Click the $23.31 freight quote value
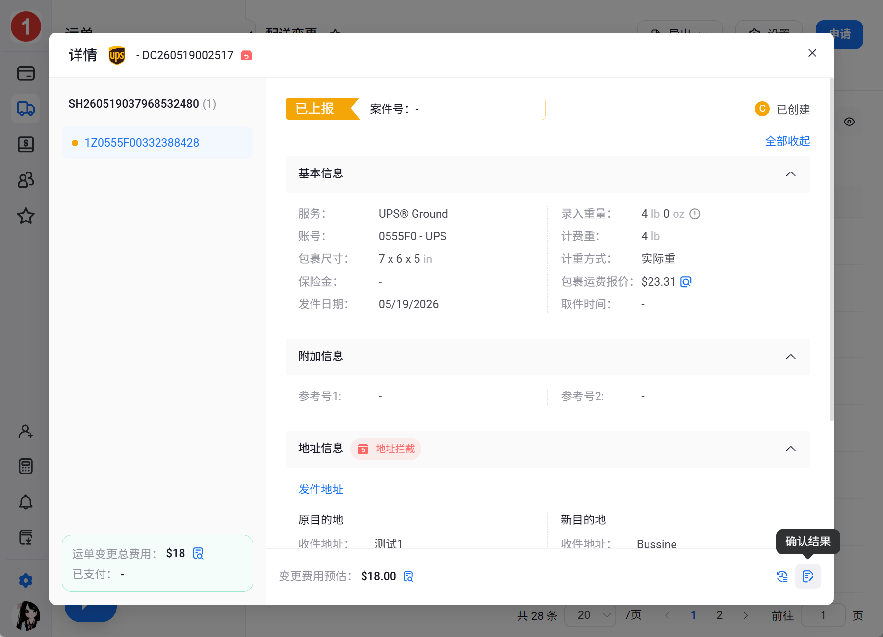Screen dimensions: 883x637 (x=658, y=282)
